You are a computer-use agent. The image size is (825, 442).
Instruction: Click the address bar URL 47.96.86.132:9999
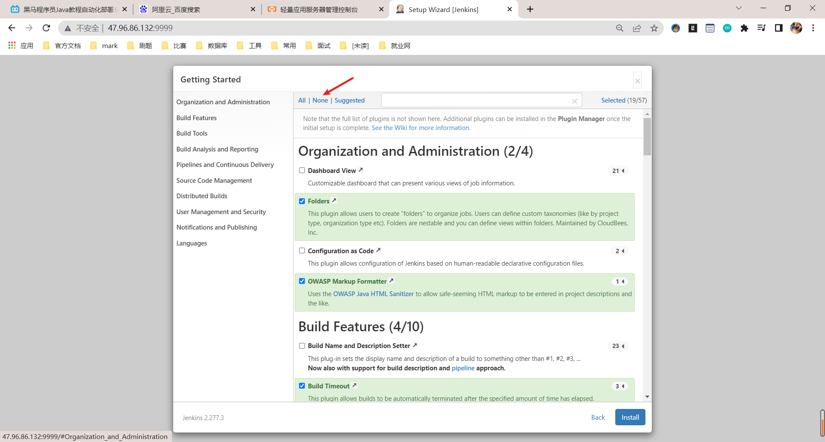140,28
